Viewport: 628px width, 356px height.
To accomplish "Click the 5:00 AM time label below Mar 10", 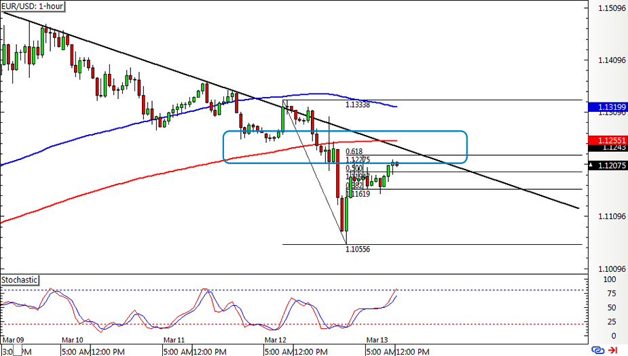I will click(76, 352).
